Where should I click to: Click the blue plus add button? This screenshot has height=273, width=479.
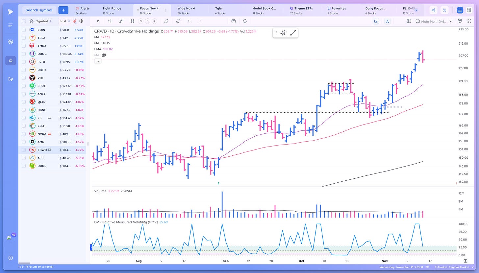(63, 10)
